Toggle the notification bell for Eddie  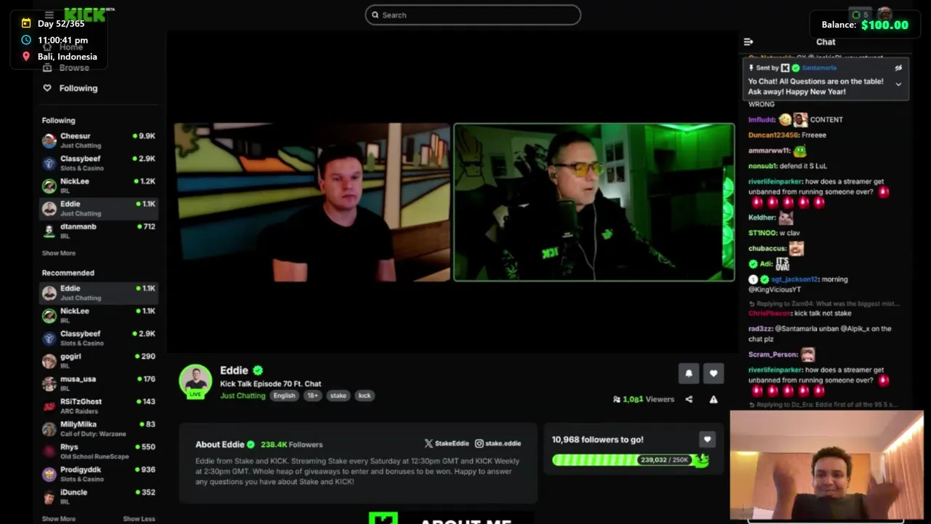[x=689, y=373]
